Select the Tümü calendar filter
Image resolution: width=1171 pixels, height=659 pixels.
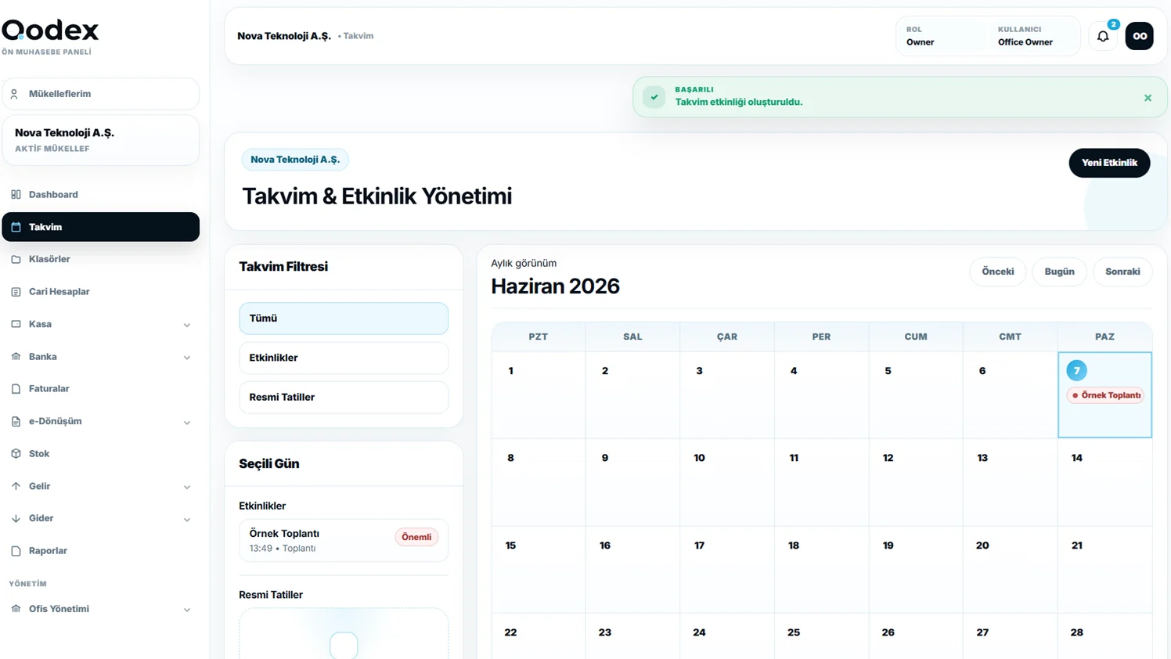tap(344, 319)
